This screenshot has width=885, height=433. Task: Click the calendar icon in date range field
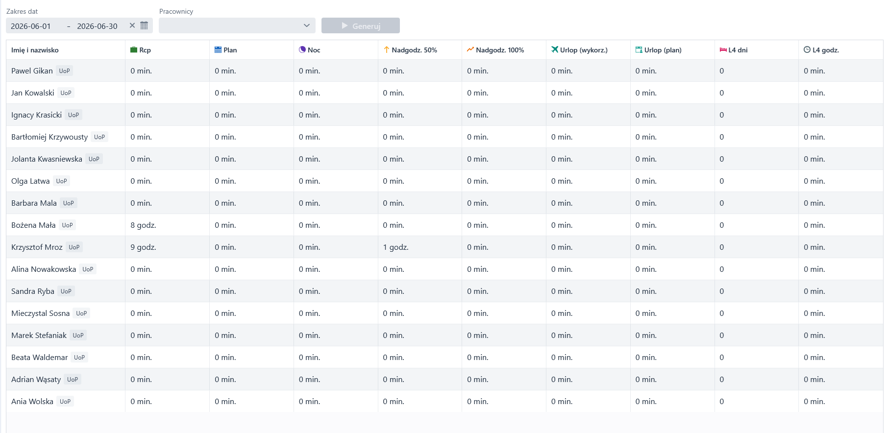(144, 25)
